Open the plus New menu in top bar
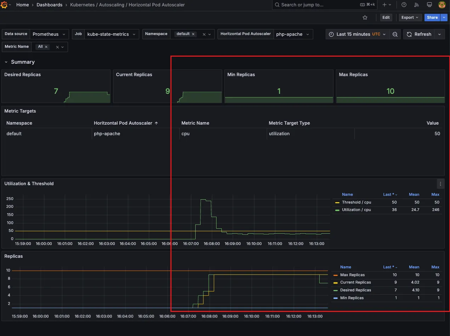Viewport: 450px width, 336px height. [387, 5]
